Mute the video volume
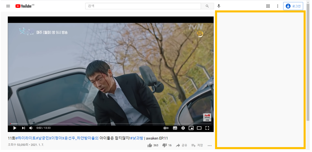 (31, 128)
